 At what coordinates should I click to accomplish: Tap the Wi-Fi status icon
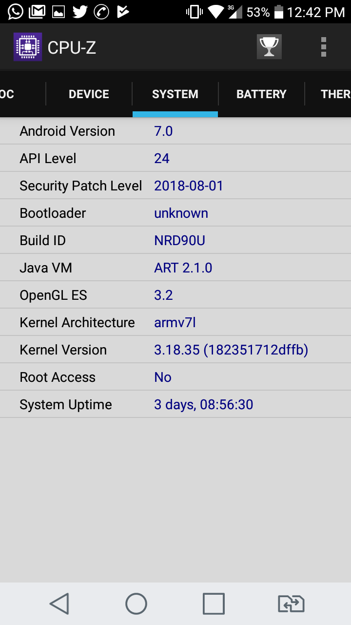pyautogui.click(x=215, y=12)
